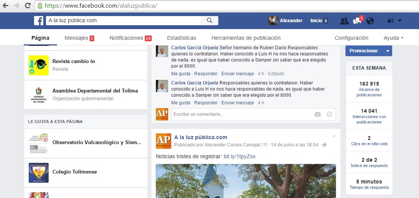Open the privacy shortcuts lock icon
The image size is (419, 198).
391,21
